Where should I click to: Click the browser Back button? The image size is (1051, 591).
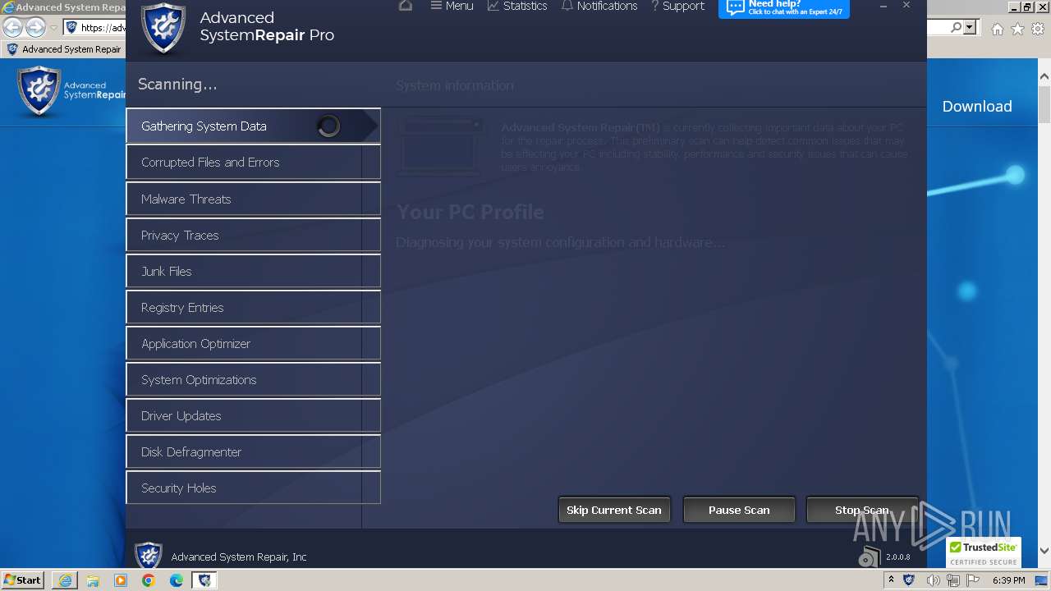tap(13, 27)
